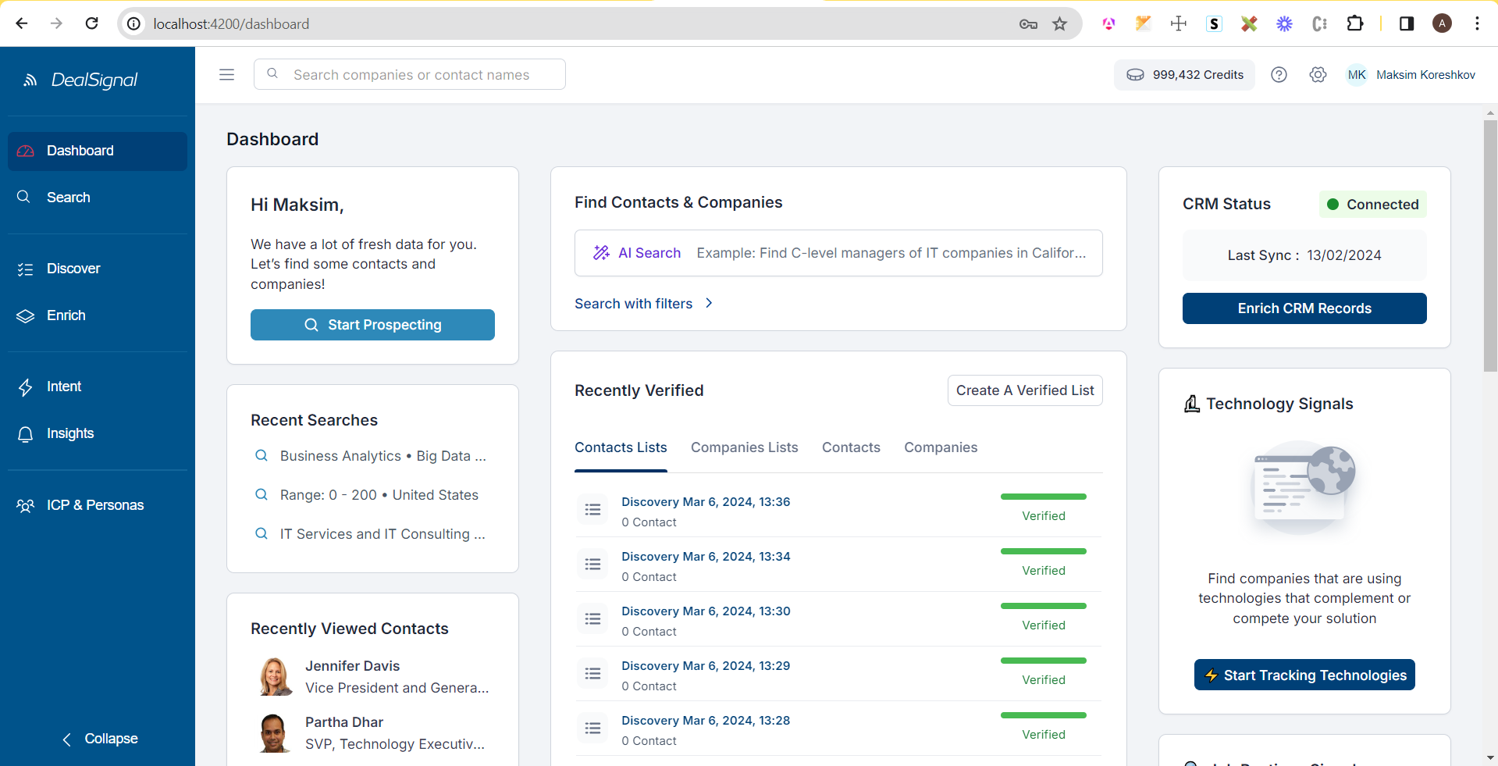Click Enrich CRM Records button

click(1304, 308)
